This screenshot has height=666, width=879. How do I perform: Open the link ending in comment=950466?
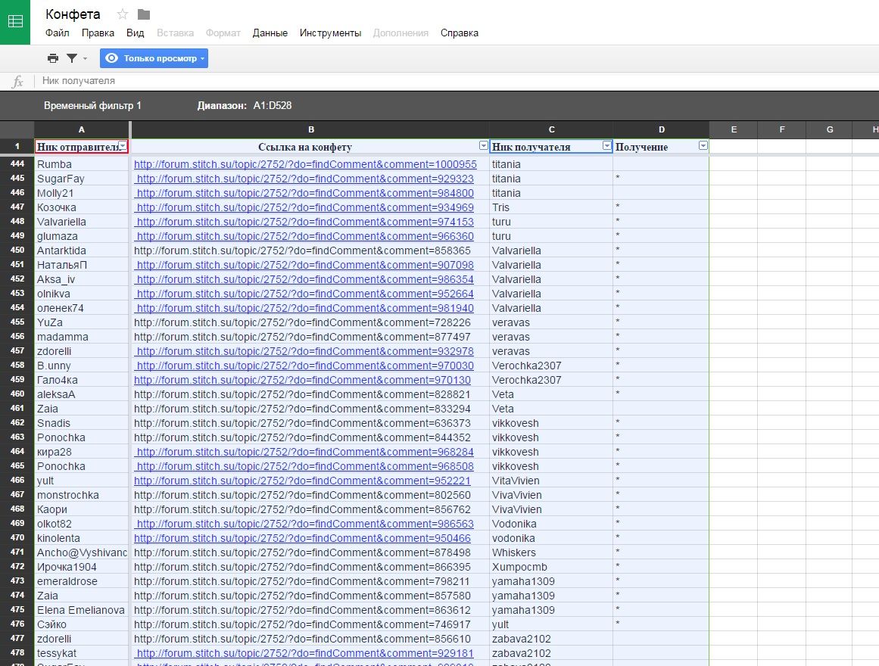[x=302, y=538]
